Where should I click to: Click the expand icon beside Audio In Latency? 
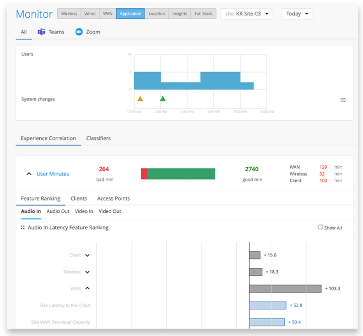tap(22, 227)
